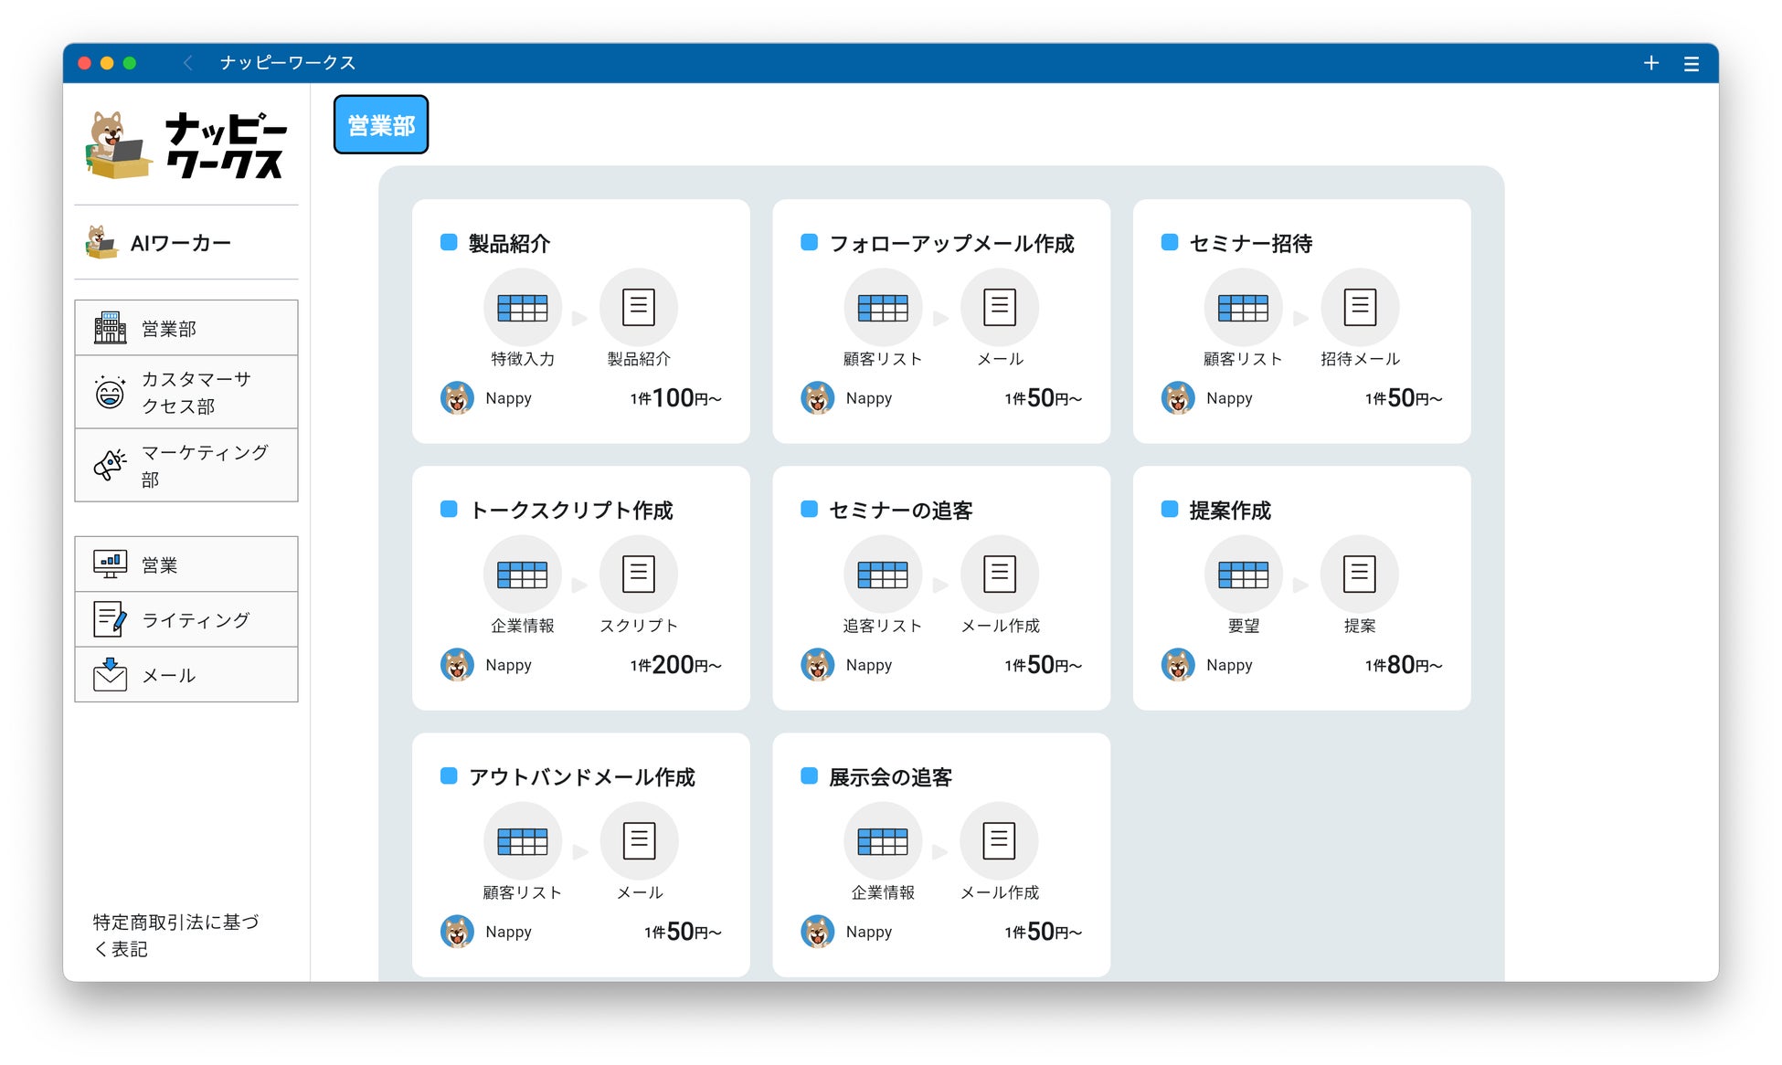Open AIワーカー in the sidebar
1782x1065 pixels.
click(180, 243)
